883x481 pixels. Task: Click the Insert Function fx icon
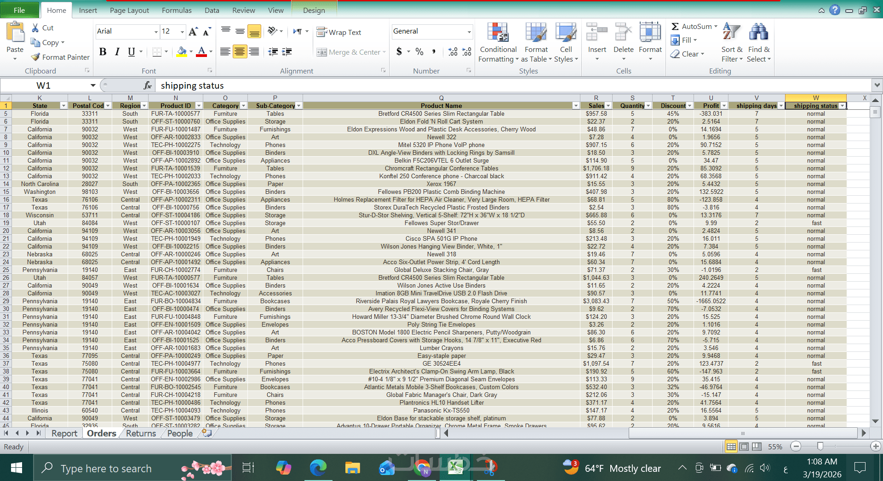click(148, 85)
